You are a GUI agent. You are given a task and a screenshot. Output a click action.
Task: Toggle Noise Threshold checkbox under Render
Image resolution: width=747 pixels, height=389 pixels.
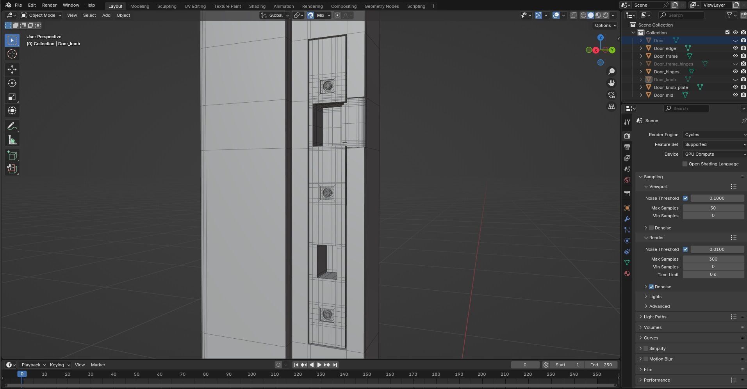point(685,249)
